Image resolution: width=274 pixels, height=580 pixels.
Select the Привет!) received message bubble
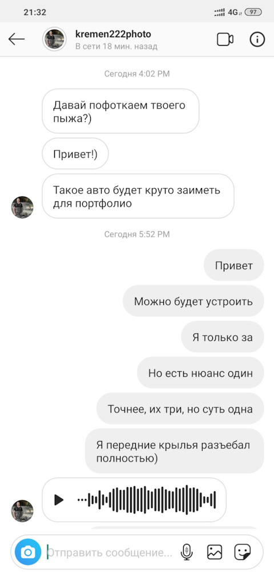click(x=75, y=153)
